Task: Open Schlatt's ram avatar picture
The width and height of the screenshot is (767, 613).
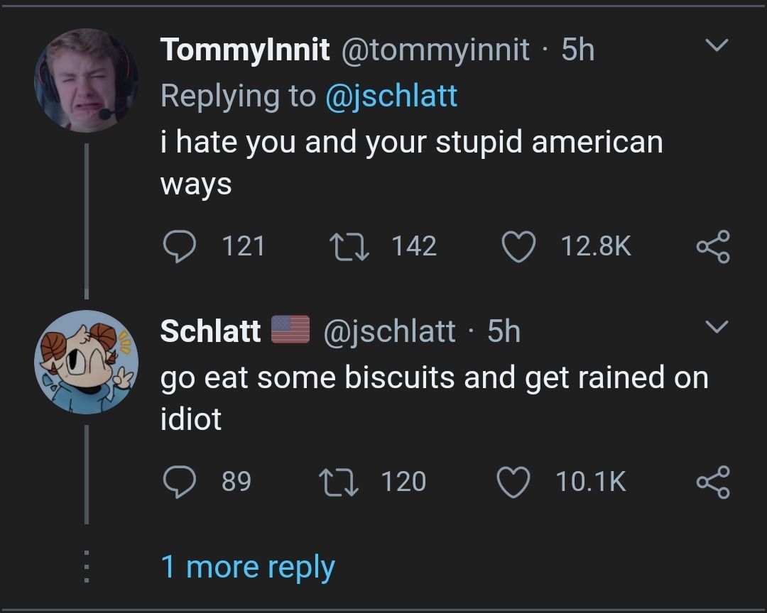Action: click(x=86, y=362)
